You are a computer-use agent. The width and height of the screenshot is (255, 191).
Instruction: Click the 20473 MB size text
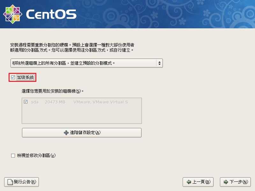pyautogui.click(x=55, y=102)
